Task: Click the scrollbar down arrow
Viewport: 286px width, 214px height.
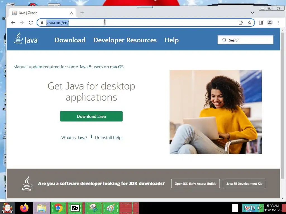Action: (x=282, y=199)
